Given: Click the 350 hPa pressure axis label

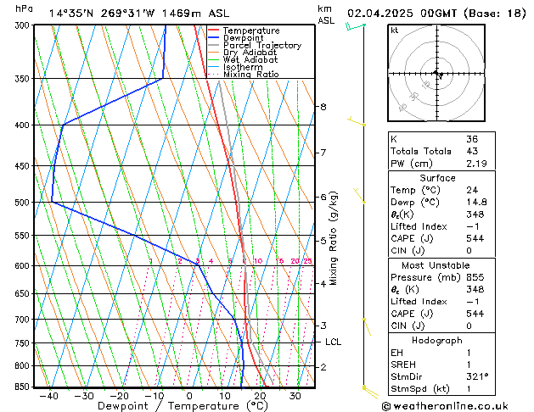Looking at the screenshot, I should tap(24, 79).
